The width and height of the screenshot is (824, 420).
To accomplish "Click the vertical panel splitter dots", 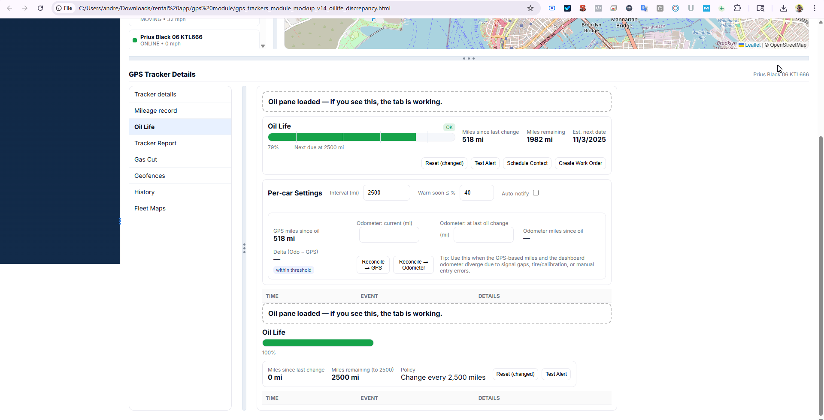I will tap(244, 248).
